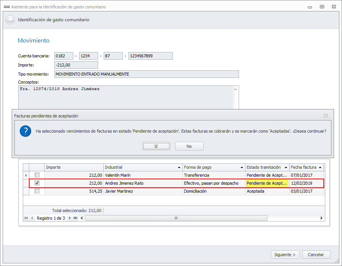The height and width of the screenshot is (266, 342).
Task: Uncheck the Andres Jimenez Rato row checkbox
Action: (37, 183)
